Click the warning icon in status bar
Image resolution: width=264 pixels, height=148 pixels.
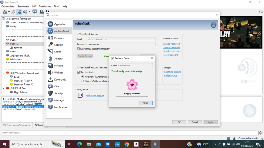coord(234,138)
